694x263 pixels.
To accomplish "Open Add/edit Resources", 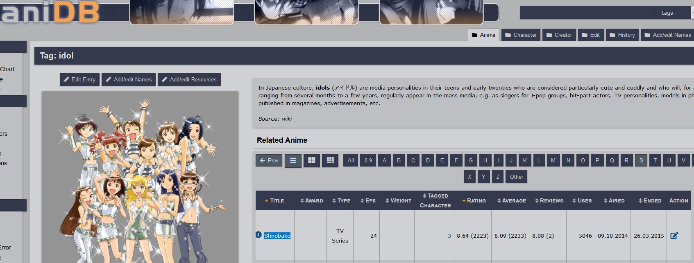I will [x=189, y=79].
